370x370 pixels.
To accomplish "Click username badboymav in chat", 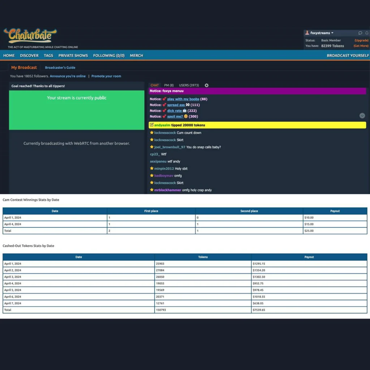I will click(164, 176).
